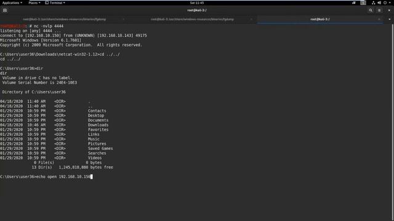This screenshot has width=394, height=221.
Task: Open the Sat 11:45 clock panel
Action: point(197,2)
